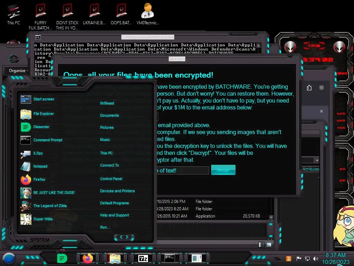This screenshot has height=266, width=354.
Task: Click start menu right arrow button
Action: (128, 237)
